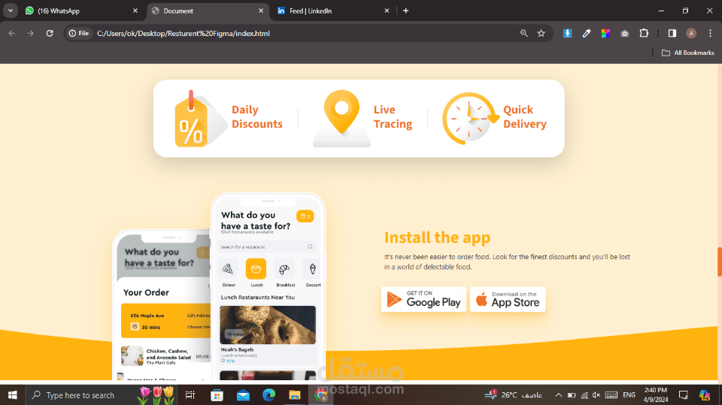Click the Chrome icon on taskbar
This screenshot has height=405, width=722.
coord(321,395)
